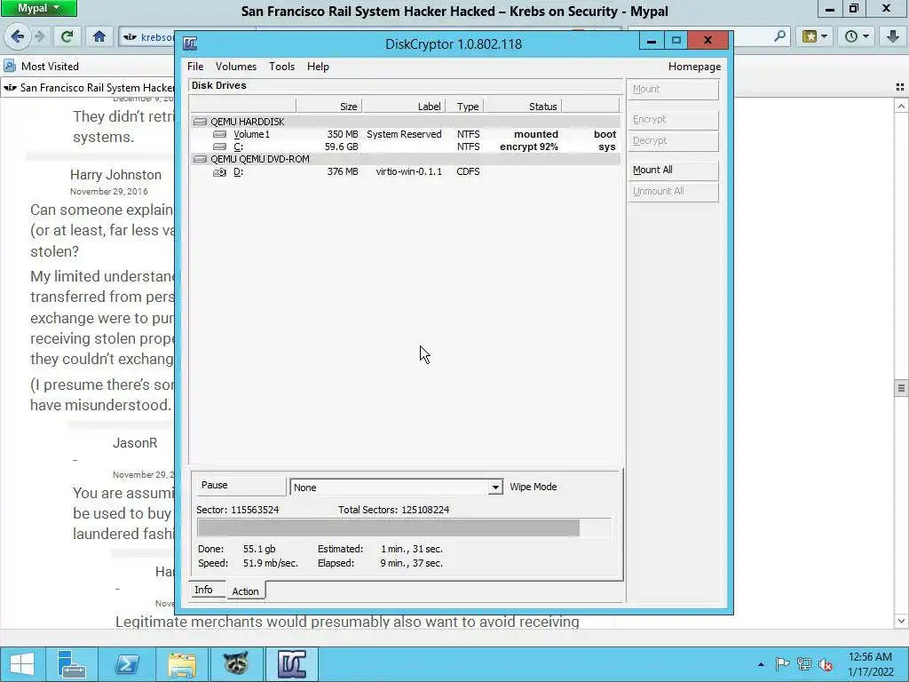Open the Wipe Mode dropdown showing None
Screen dimensions: 909x682
coord(396,488)
